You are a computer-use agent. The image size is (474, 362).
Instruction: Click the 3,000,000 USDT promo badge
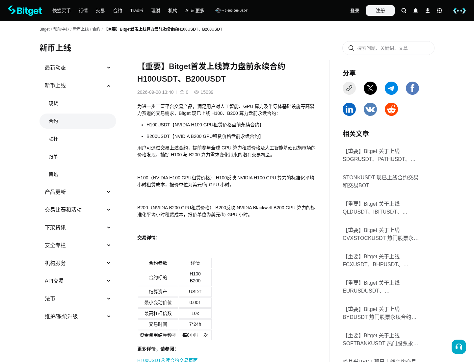(x=231, y=11)
